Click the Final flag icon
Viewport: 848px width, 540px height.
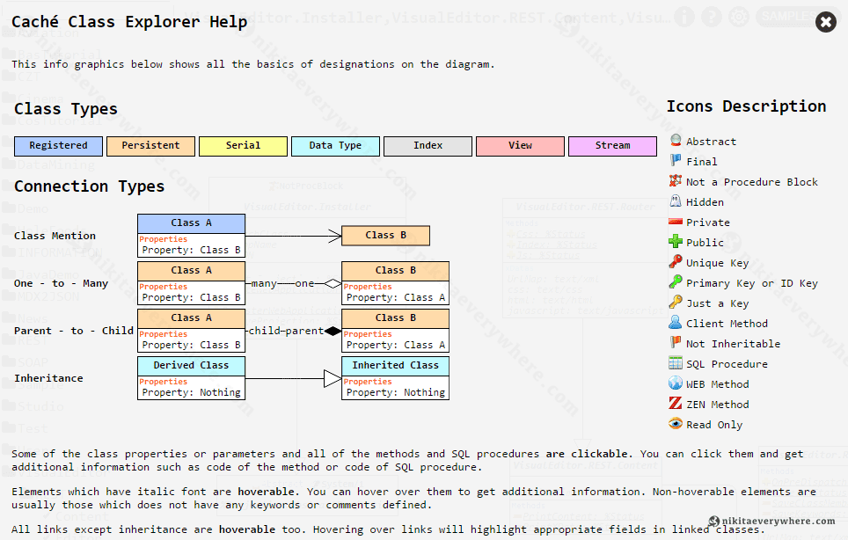(x=675, y=161)
